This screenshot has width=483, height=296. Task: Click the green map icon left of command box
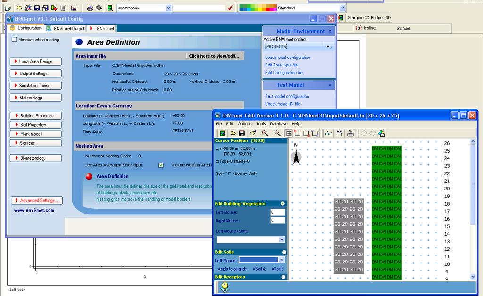coord(110,8)
